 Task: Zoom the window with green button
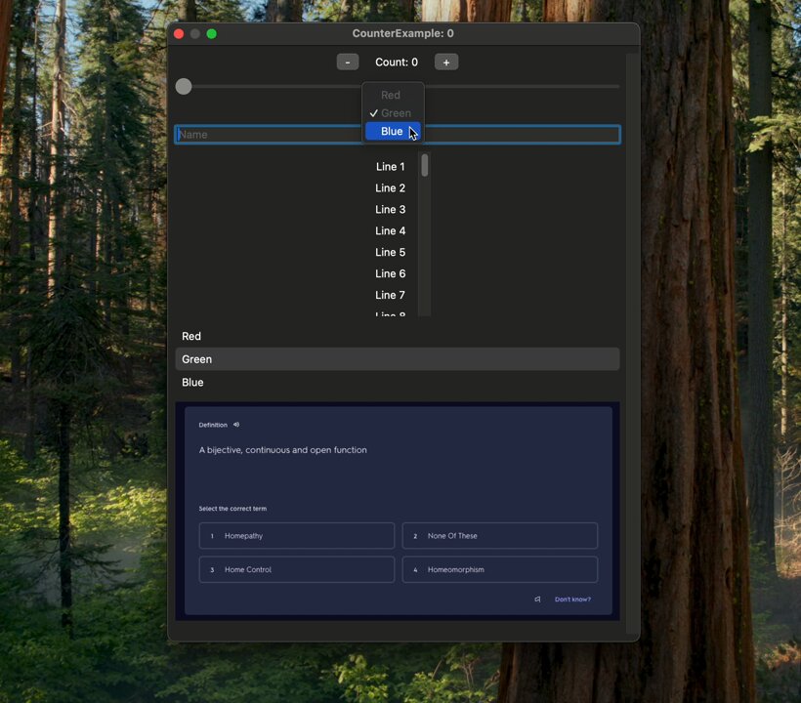[x=212, y=34]
